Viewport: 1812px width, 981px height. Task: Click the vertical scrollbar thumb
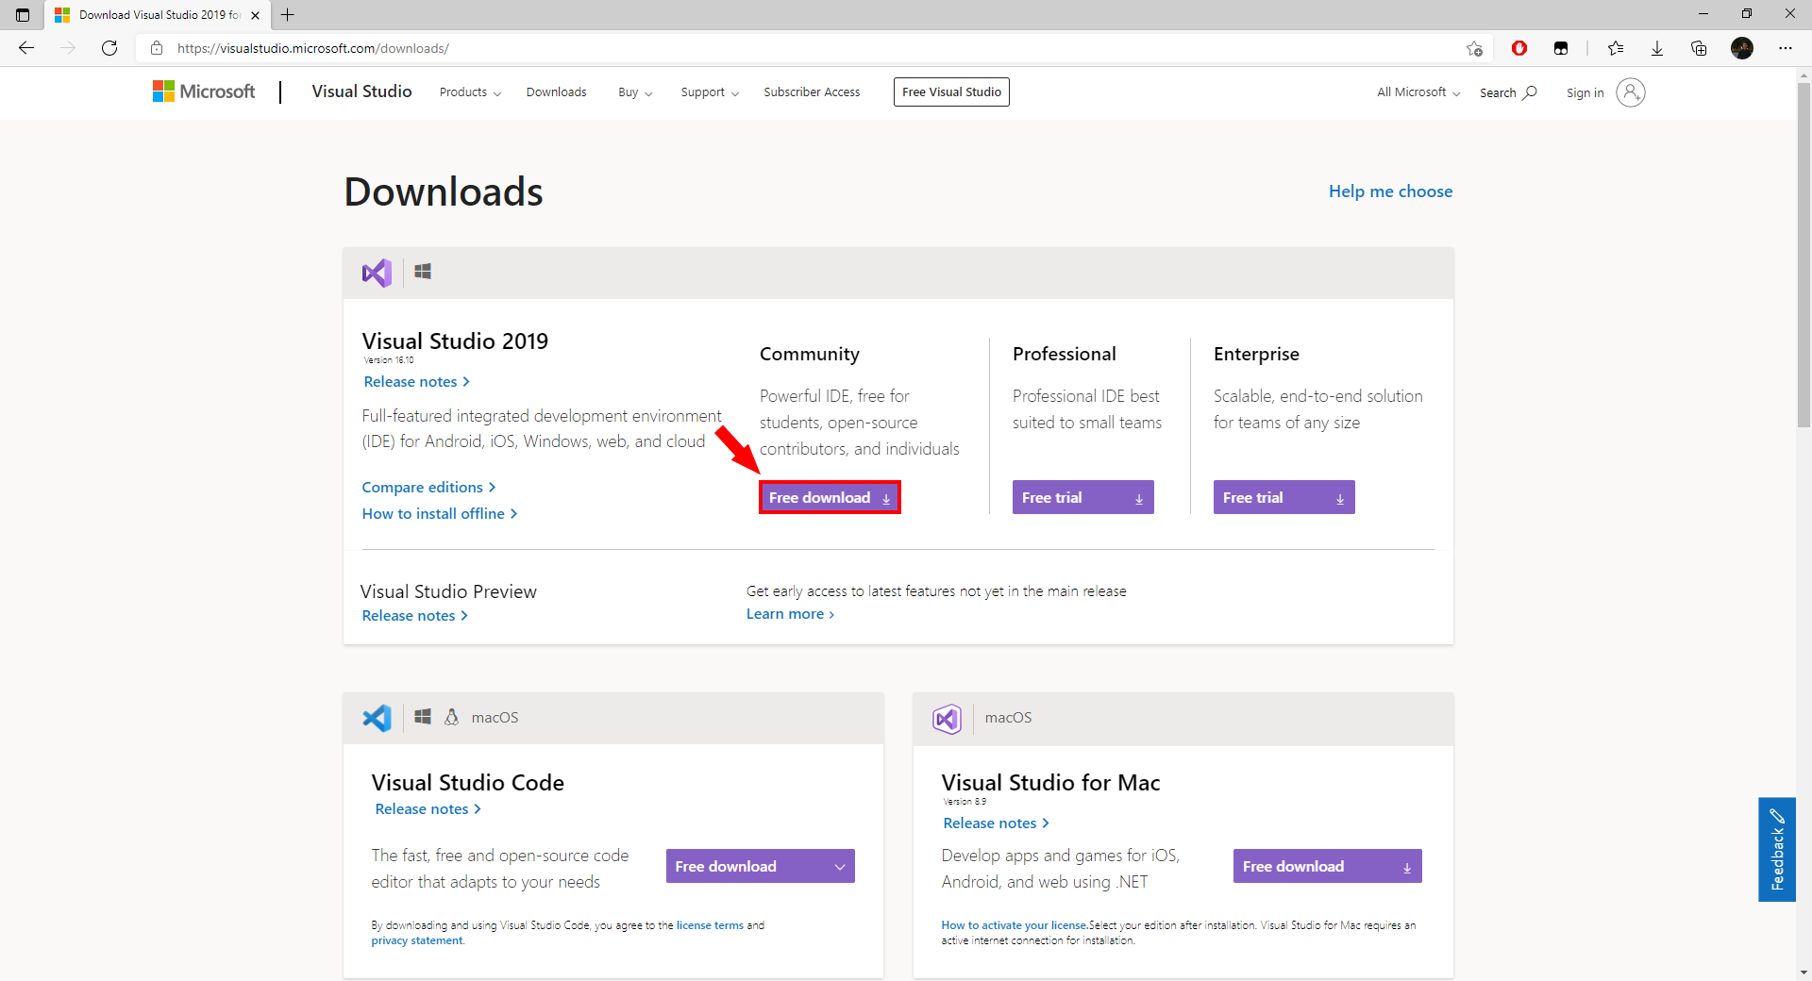point(1804,255)
